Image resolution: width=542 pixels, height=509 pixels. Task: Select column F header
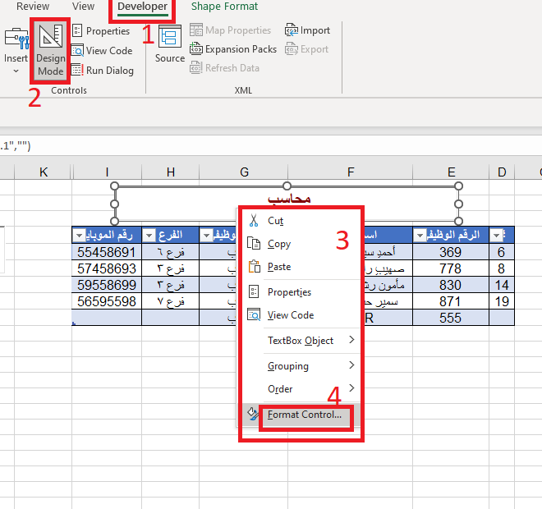(x=350, y=172)
